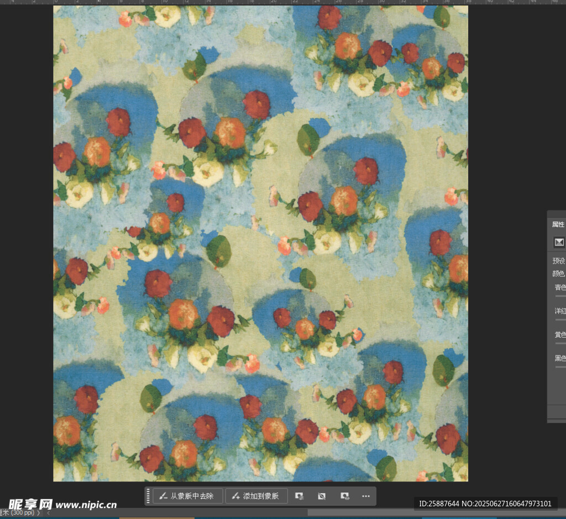Open the 预设 preset dropdown
566x519 pixels.
click(x=559, y=260)
